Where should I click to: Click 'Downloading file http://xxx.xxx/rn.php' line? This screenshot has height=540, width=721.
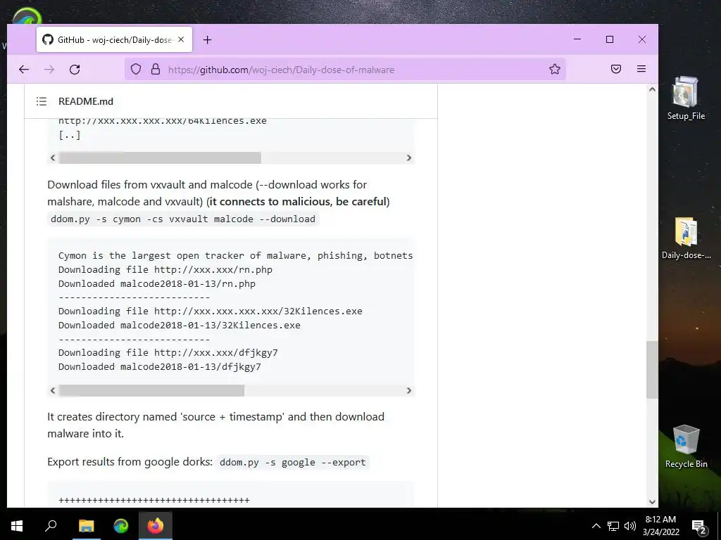coord(165,269)
